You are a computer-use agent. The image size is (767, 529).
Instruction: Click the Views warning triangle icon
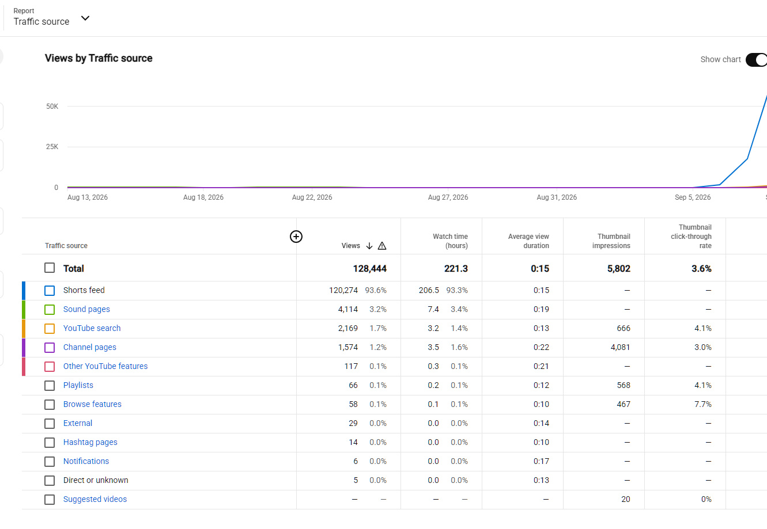point(382,246)
